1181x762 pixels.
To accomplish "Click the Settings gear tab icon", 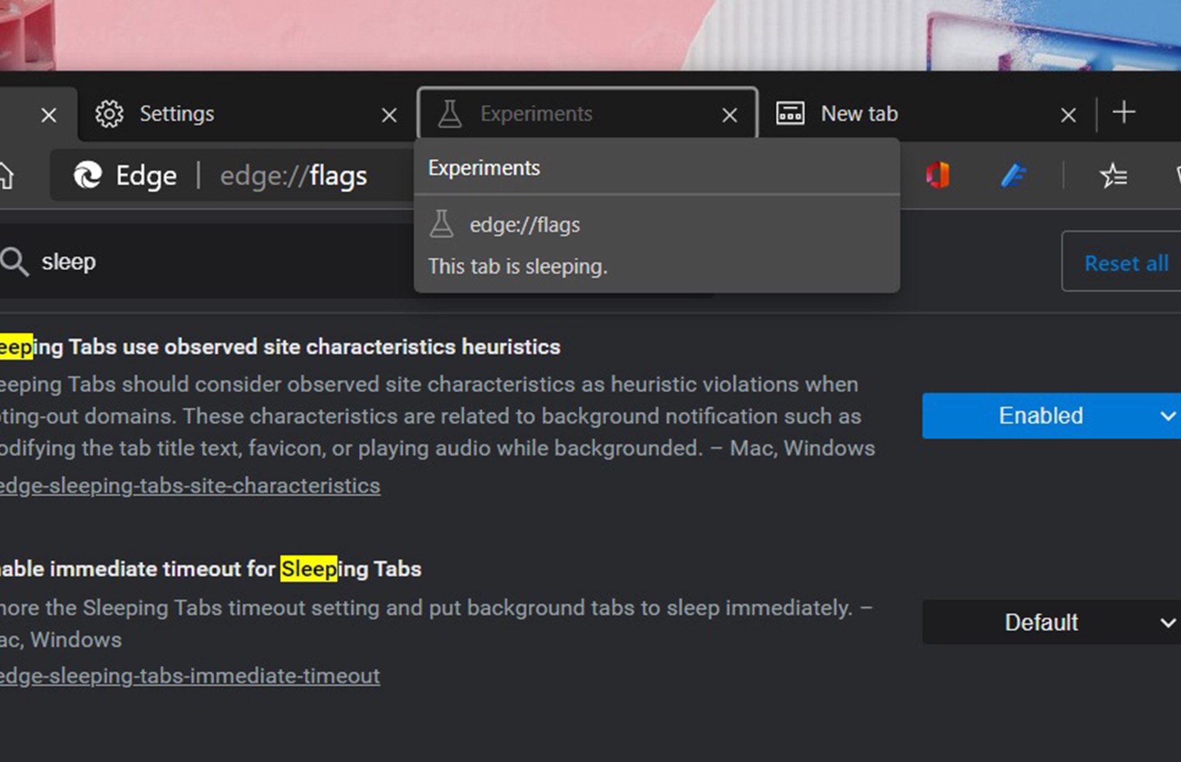I will [109, 114].
